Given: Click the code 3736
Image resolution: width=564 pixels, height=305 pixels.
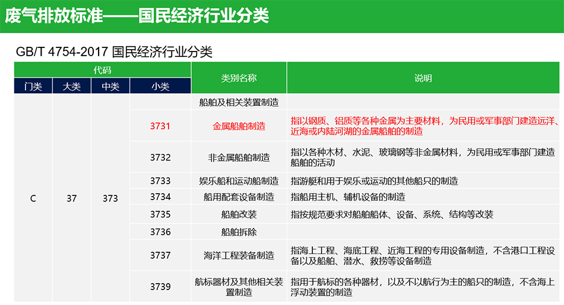Looking at the screenshot, I should pyautogui.click(x=160, y=232).
